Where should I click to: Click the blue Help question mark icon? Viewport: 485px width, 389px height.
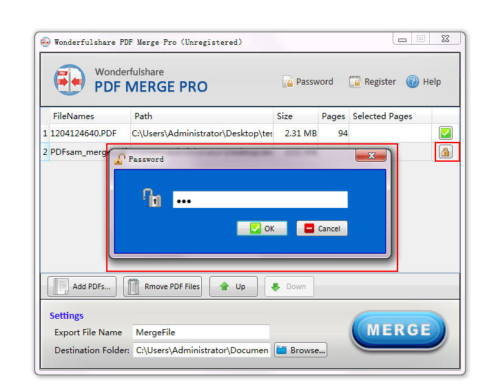[412, 82]
